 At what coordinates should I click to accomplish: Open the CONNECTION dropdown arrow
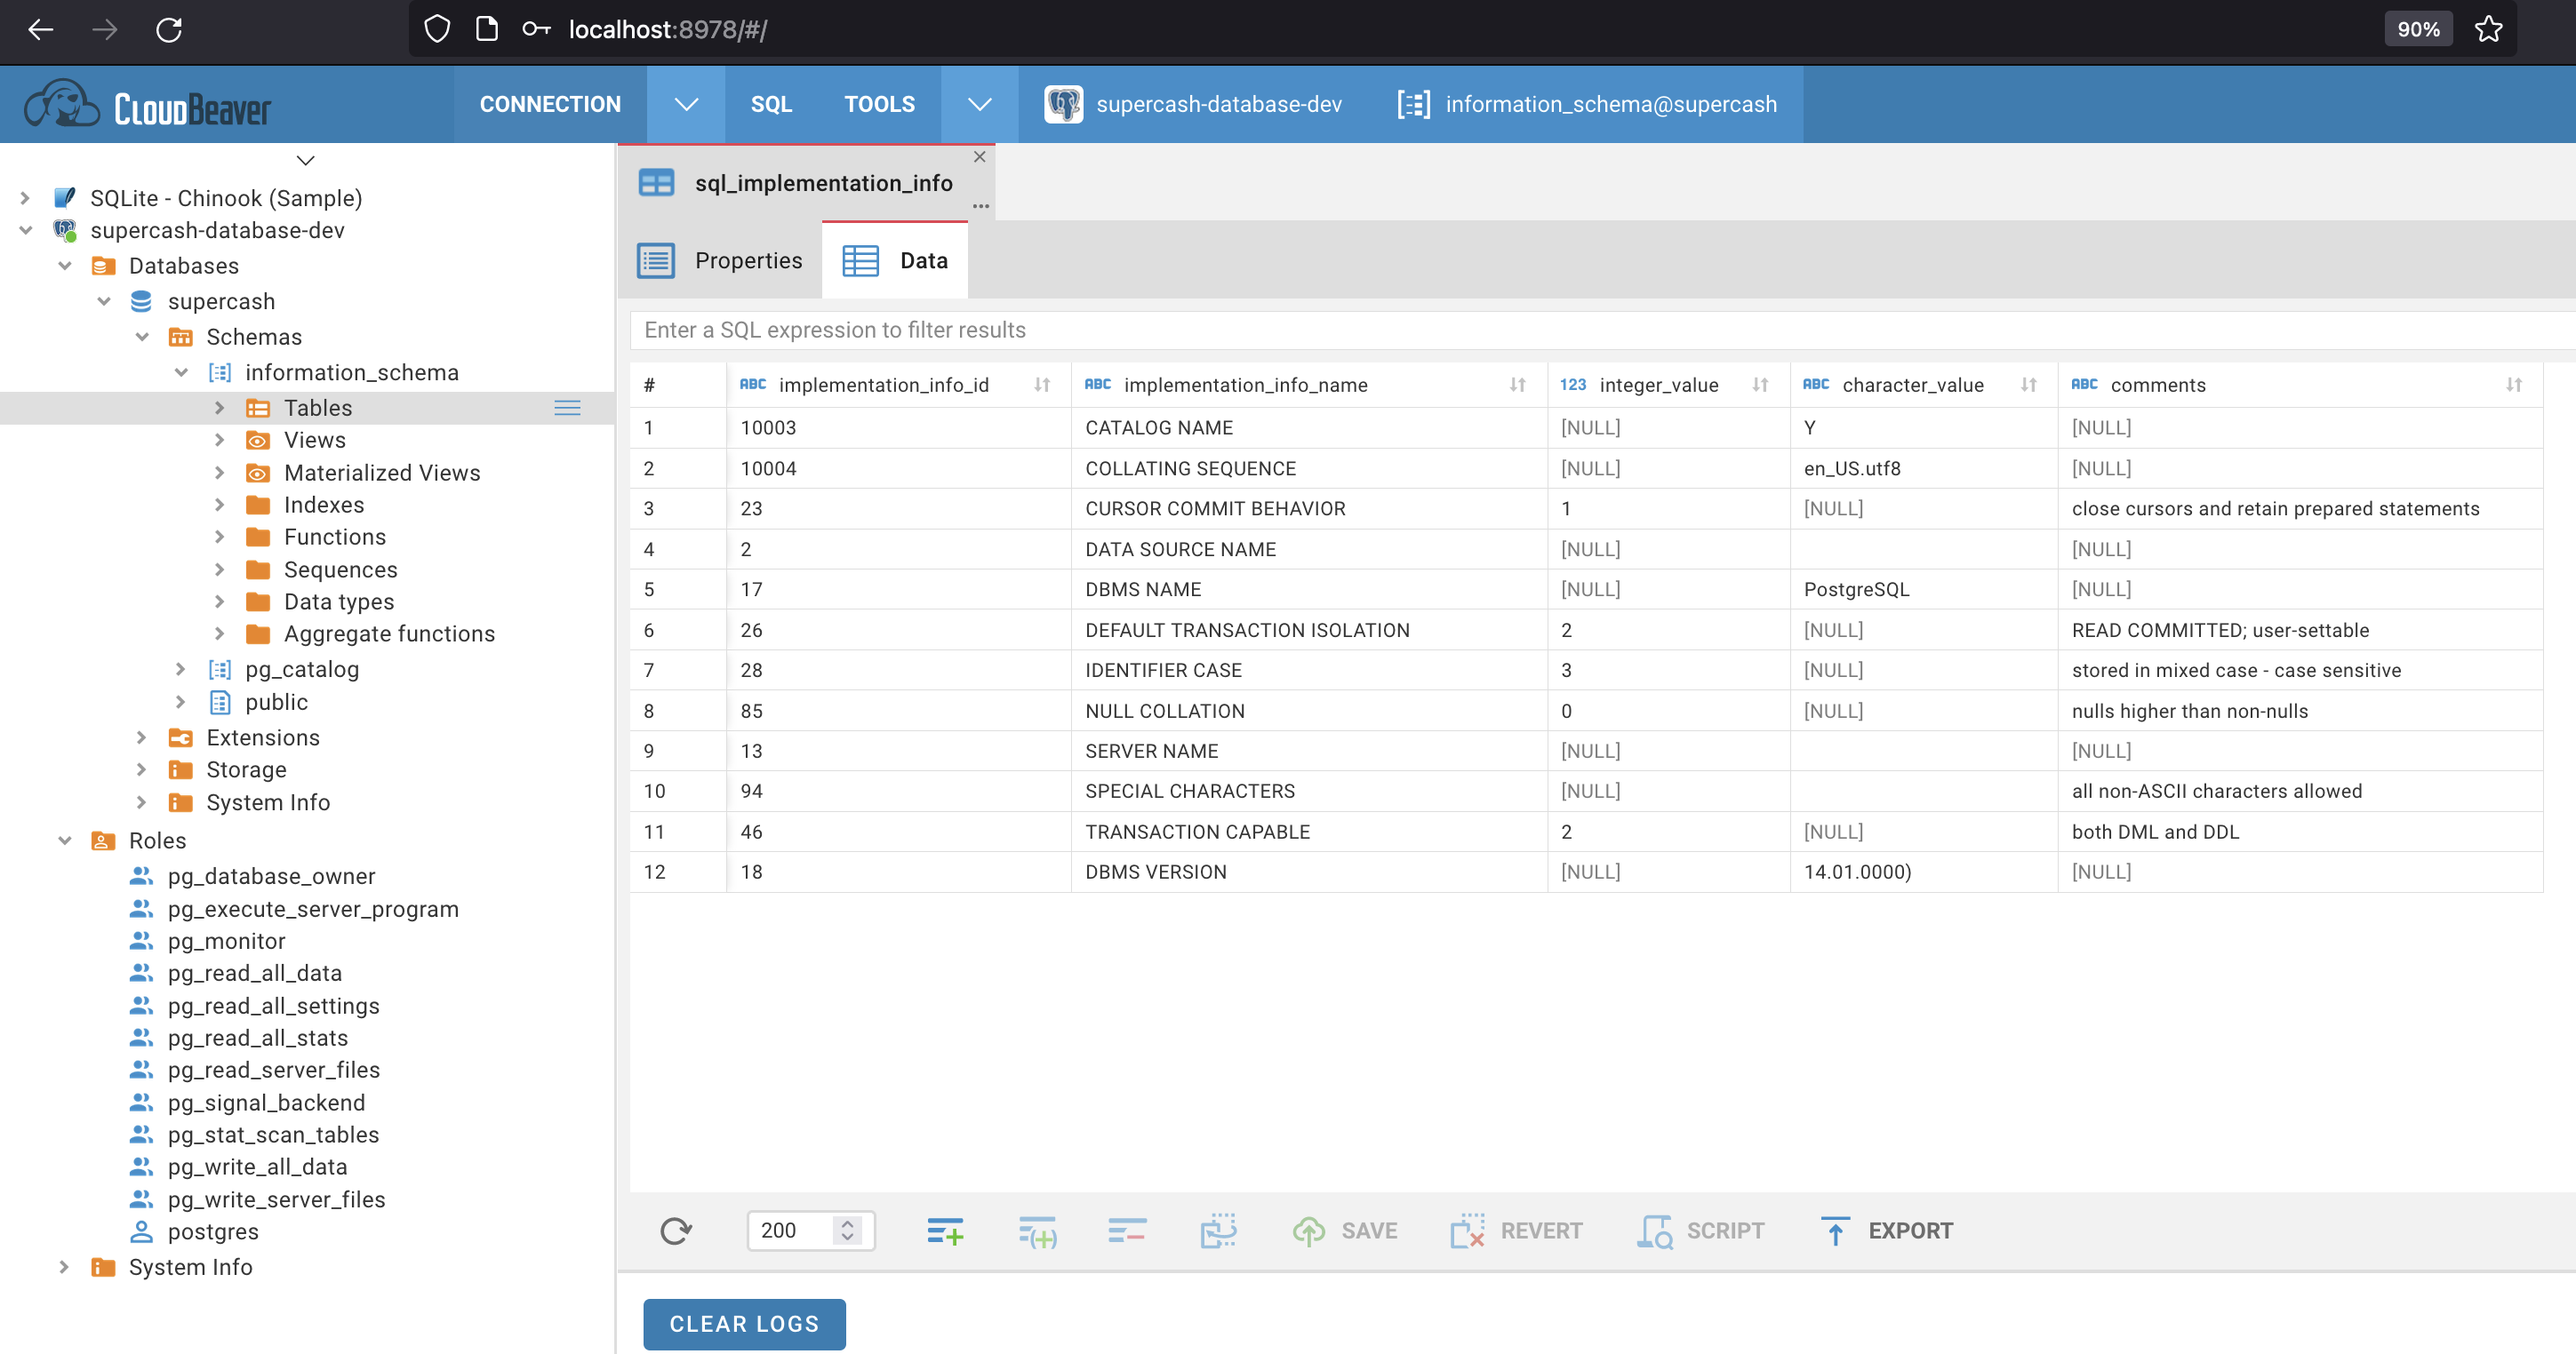pyautogui.click(x=686, y=104)
